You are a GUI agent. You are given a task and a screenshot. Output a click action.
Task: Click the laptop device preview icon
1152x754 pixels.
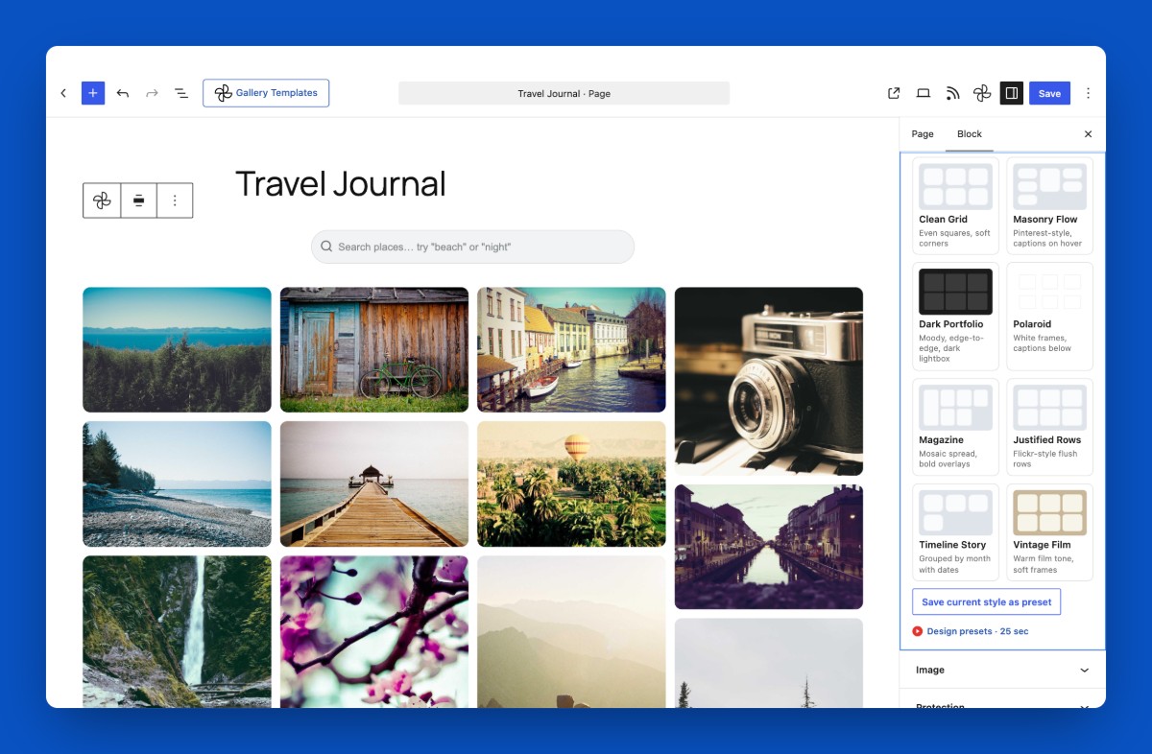[x=924, y=93]
